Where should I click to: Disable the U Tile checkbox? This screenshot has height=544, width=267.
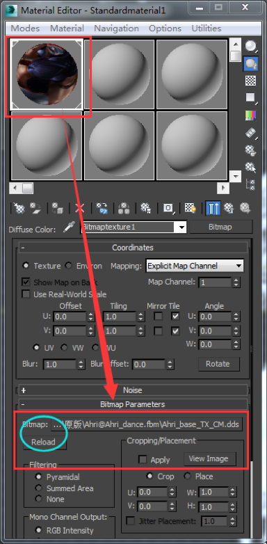[x=176, y=317]
